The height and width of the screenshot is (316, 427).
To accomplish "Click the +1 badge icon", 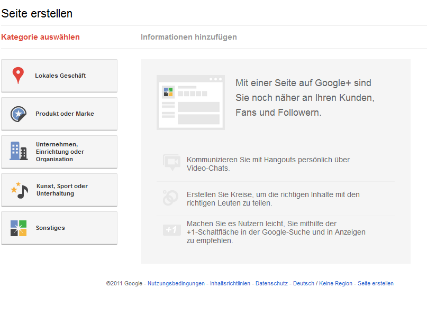I will (x=171, y=230).
